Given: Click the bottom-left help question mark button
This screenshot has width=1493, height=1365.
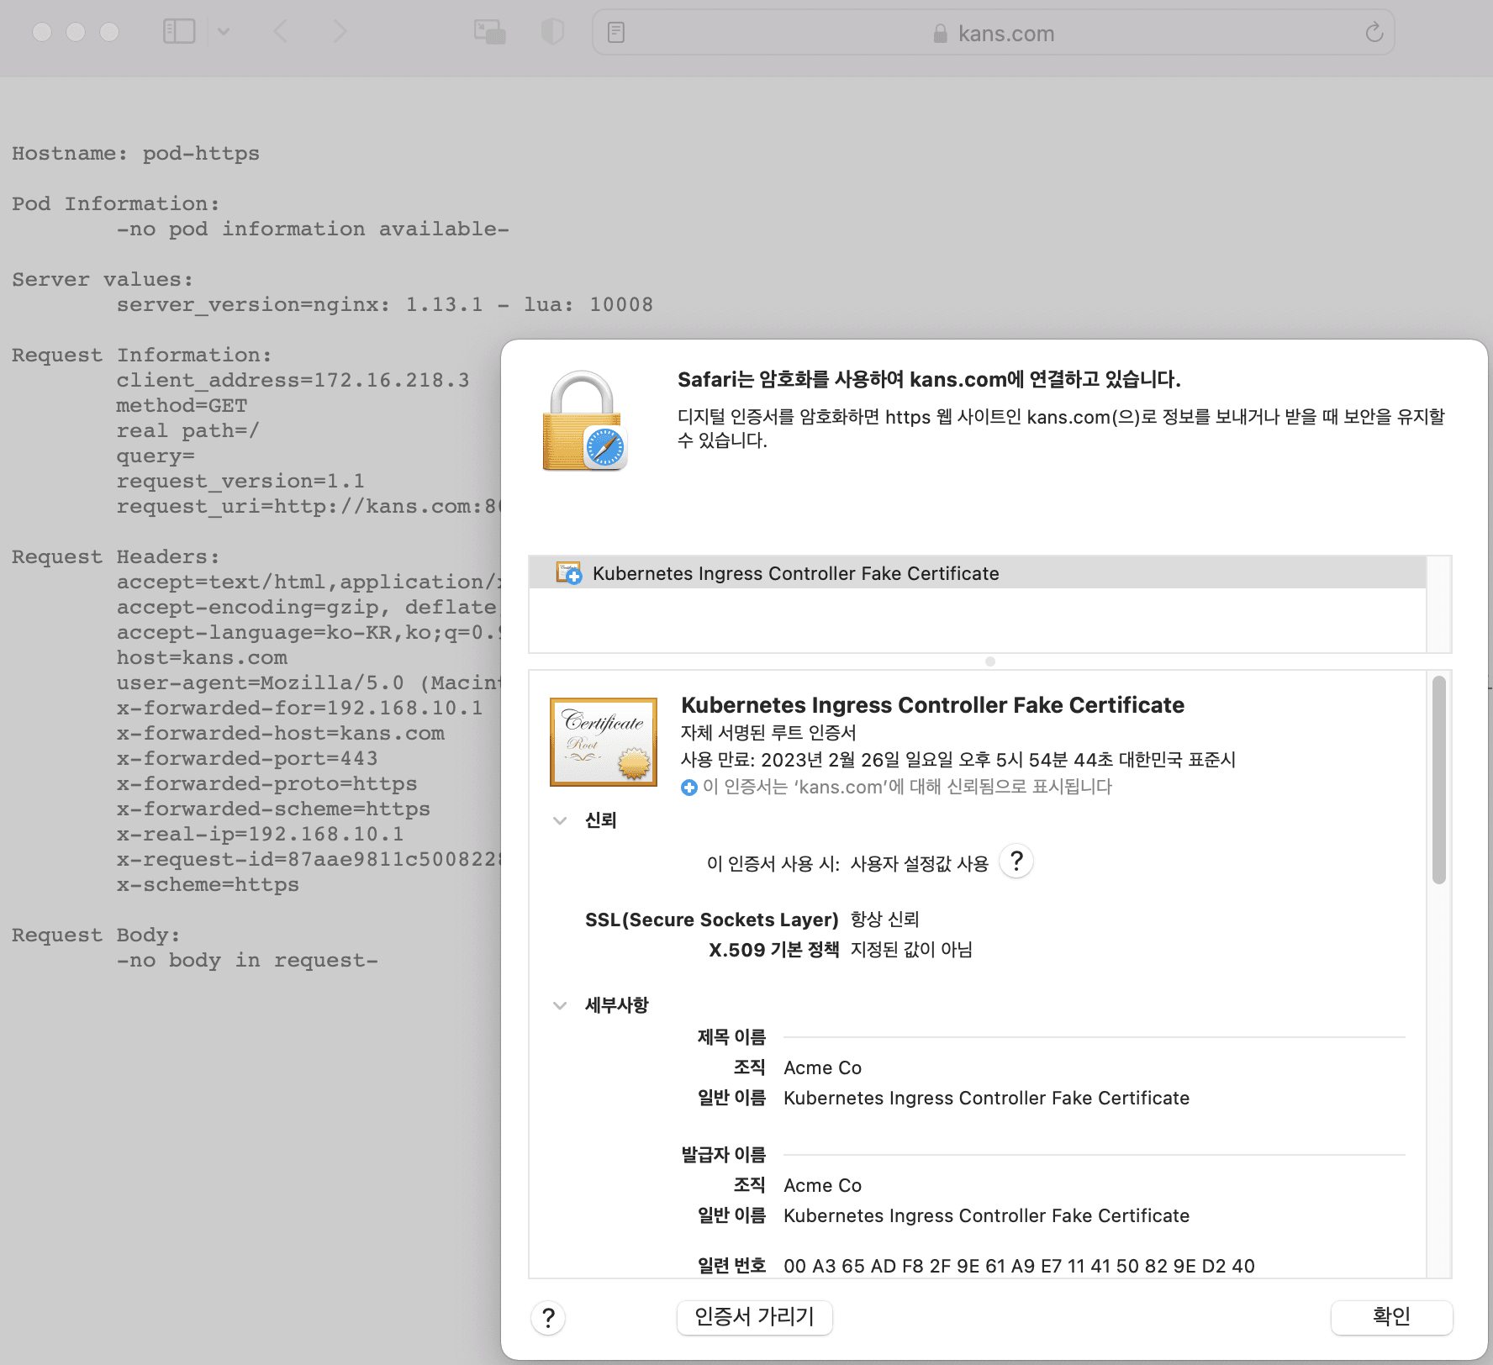Looking at the screenshot, I should tap(548, 1318).
